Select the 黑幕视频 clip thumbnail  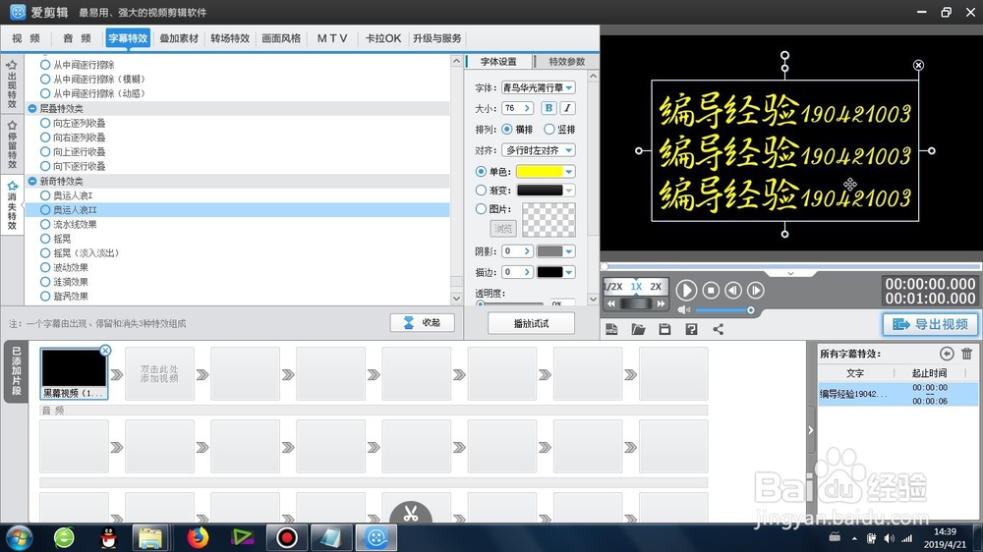tap(74, 374)
